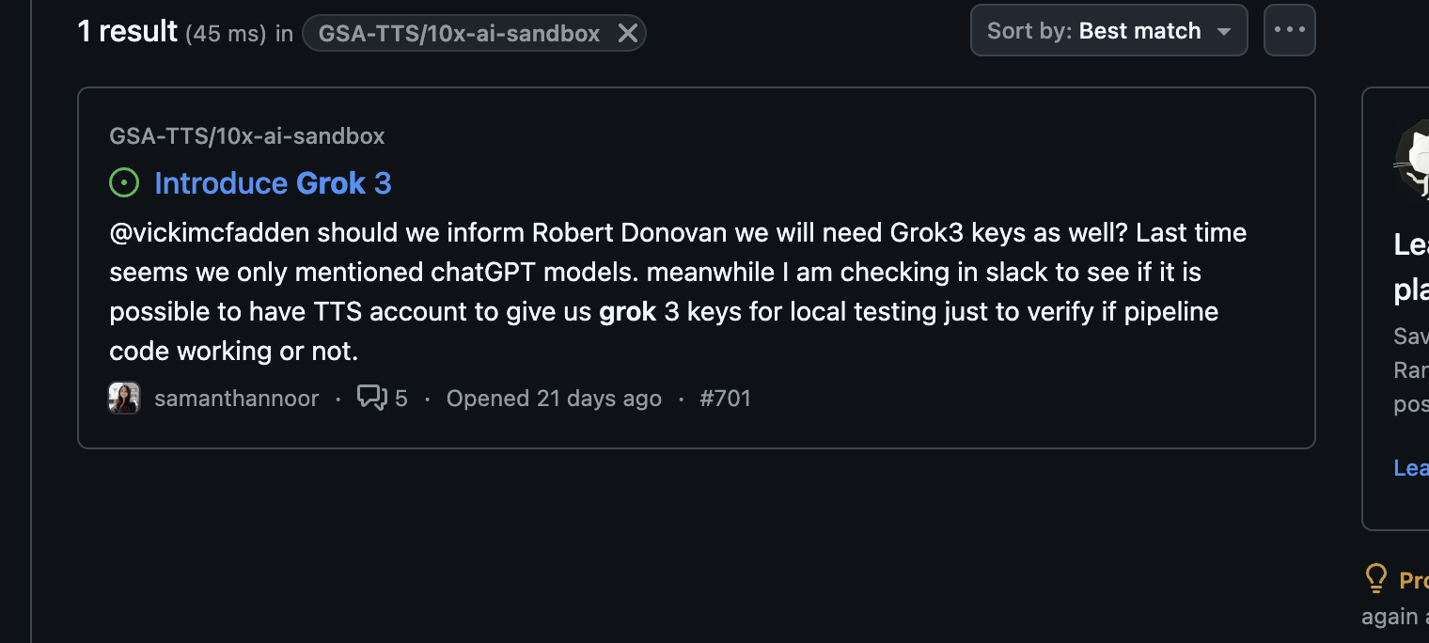View samanthannoor's user profile
Viewport: 1429px width, 643px height.
click(236, 398)
